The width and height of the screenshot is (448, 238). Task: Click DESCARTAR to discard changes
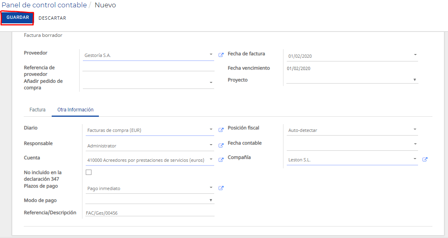click(52, 18)
